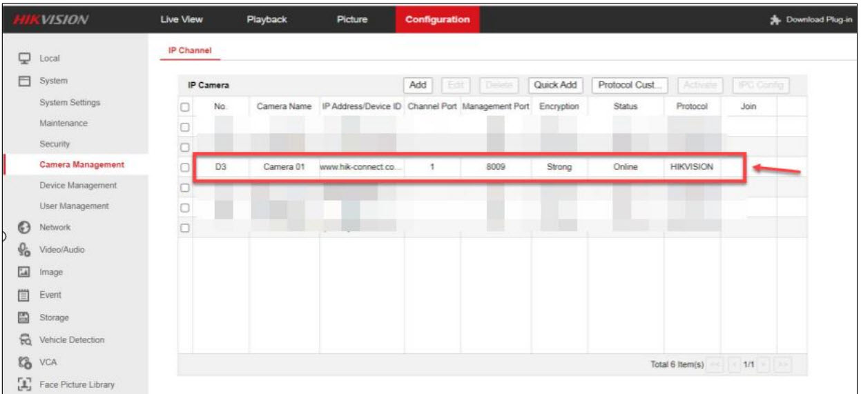The height and width of the screenshot is (394, 861).
Task: Check the first camera row checkbox
Action: pyautogui.click(x=184, y=128)
